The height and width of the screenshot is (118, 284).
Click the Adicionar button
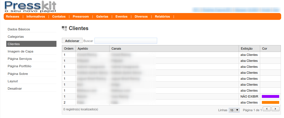(72, 41)
